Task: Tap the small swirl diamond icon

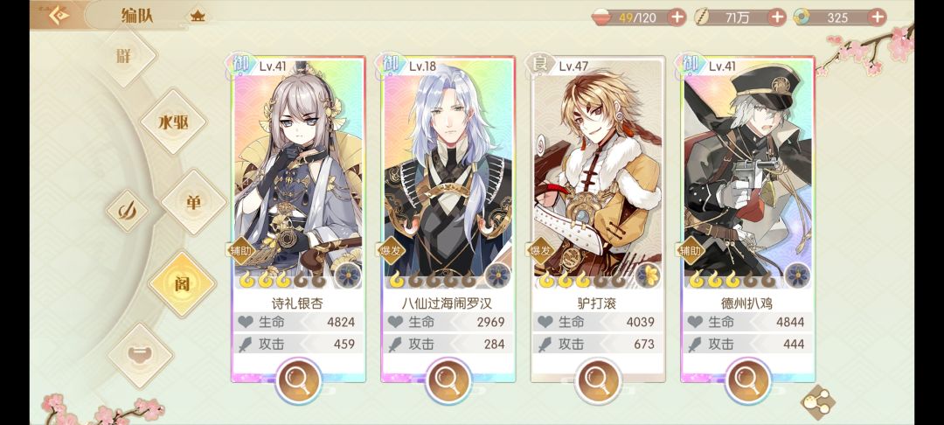Action: 127,211
